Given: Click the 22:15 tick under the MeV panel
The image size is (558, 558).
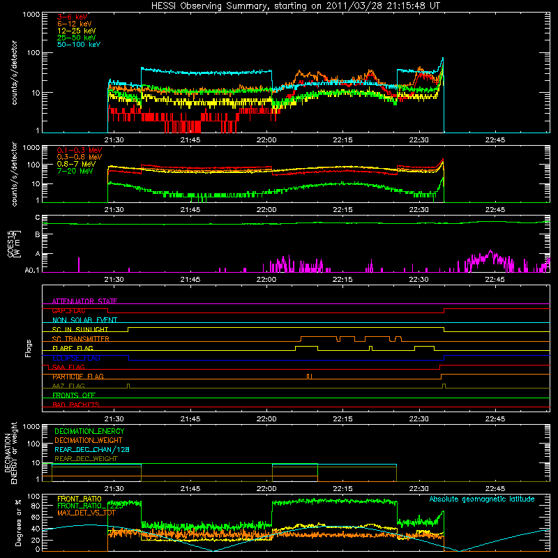Looking at the screenshot, I should [342, 210].
